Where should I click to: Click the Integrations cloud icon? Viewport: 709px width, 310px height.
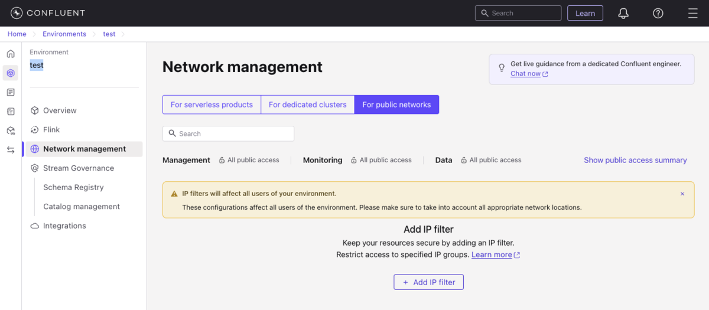(x=35, y=226)
